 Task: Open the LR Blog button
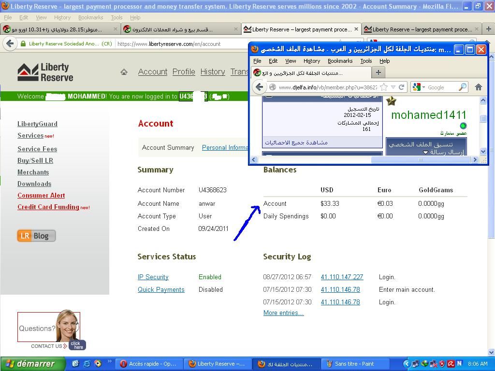(x=36, y=236)
